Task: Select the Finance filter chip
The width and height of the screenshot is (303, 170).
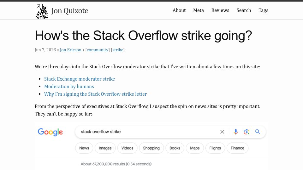Action: 237,148
